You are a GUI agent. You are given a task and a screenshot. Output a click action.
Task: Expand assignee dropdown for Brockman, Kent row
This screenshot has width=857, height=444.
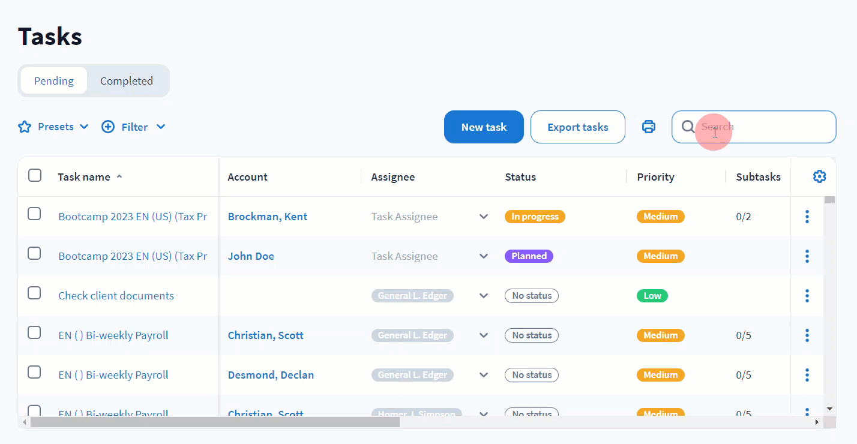pyautogui.click(x=484, y=217)
